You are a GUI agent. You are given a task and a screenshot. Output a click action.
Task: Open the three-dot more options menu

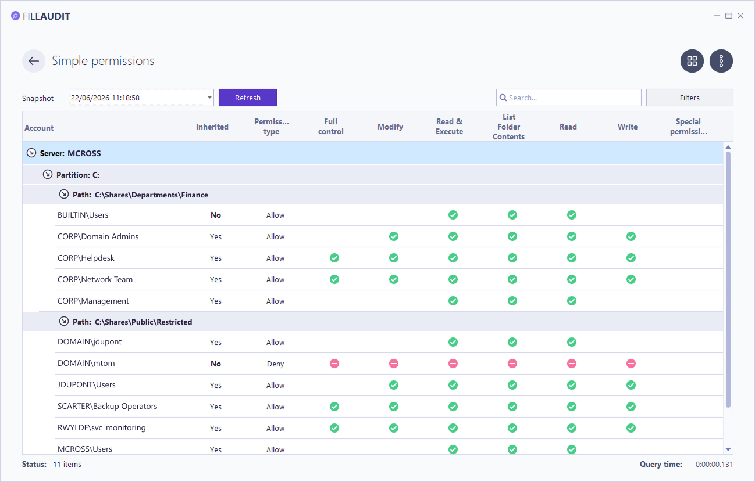[x=721, y=61]
